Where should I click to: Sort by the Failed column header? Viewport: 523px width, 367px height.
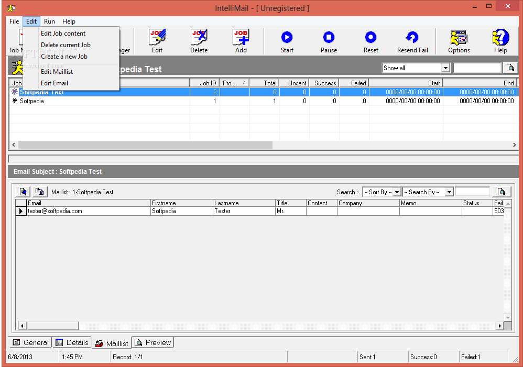click(354, 83)
